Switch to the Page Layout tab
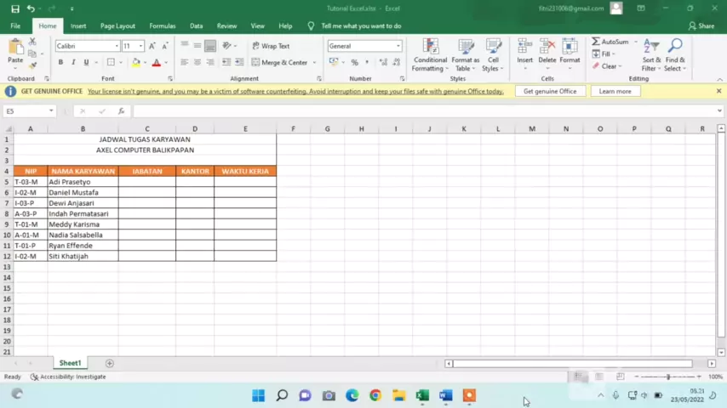Image resolution: width=727 pixels, height=408 pixels. coord(117,26)
